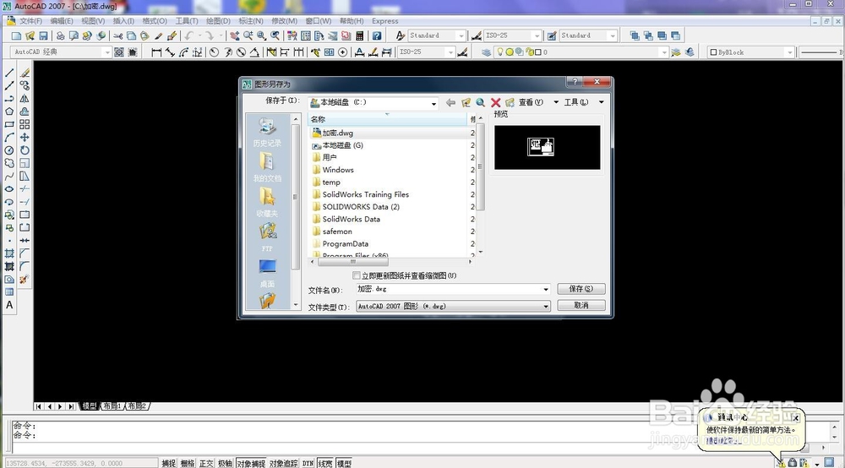
Task: Toggle 捕捉 snap mode in status bar
Action: click(169, 463)
